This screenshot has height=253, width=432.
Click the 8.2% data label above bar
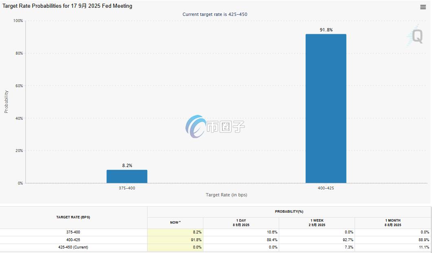[x=127, y=165]
